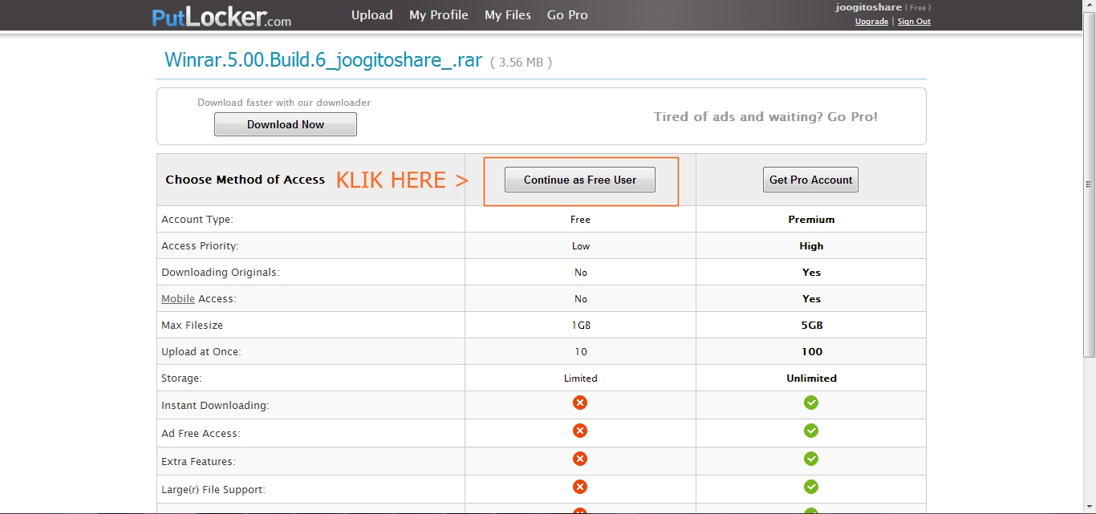
Task: Open the Mobile link in Mobile Access row
Action: point(178,298)
